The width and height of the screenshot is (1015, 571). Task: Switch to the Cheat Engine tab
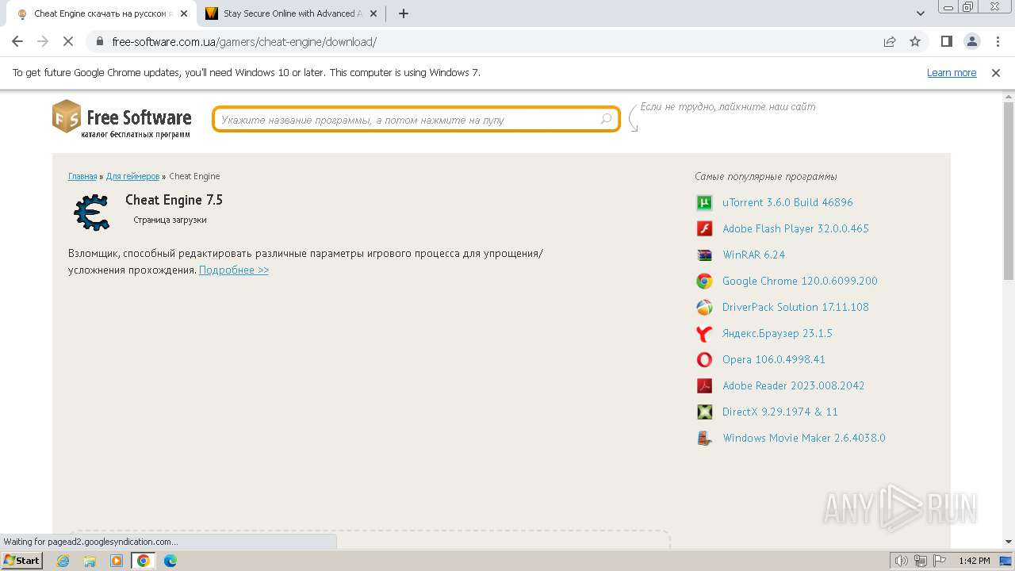pyautogui.click(x=101, y=13)
